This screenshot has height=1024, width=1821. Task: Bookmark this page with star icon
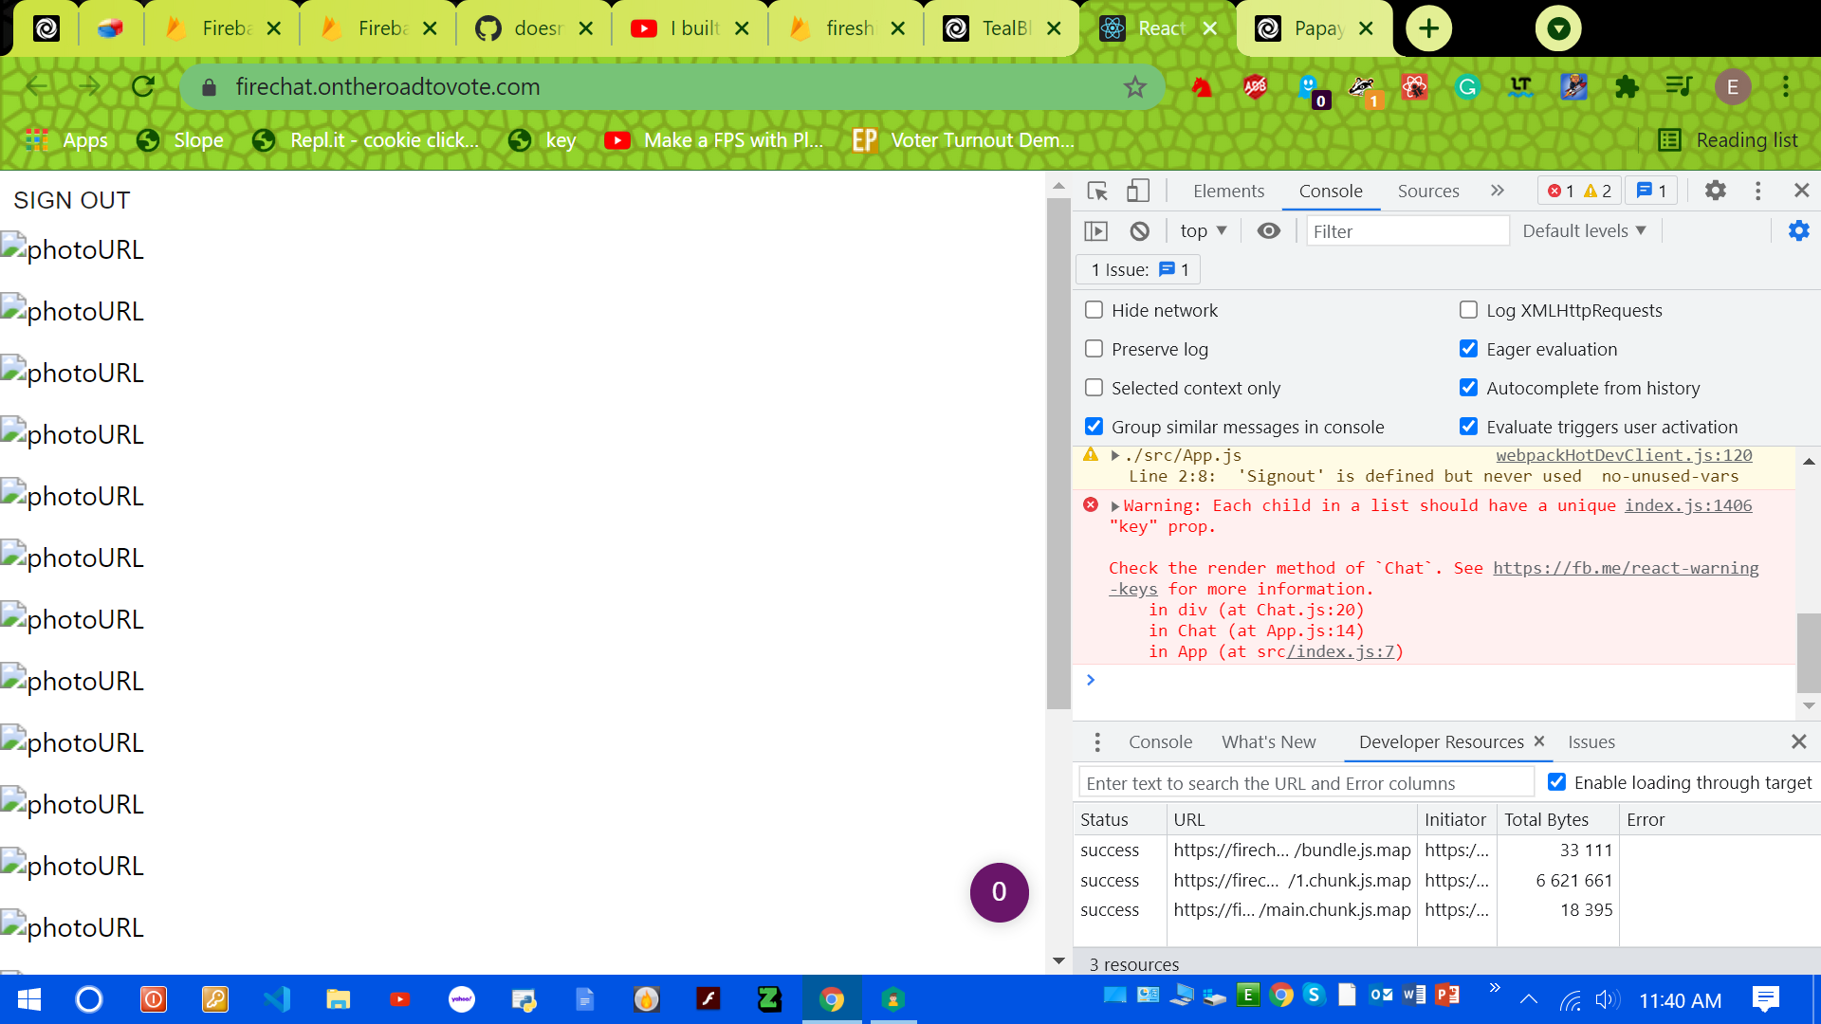pyautogui.click(x=1134, y=87)
